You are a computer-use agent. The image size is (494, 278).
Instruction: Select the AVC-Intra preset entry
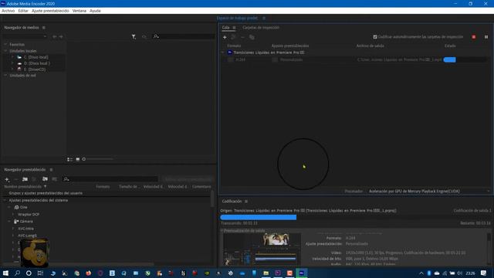25,229
